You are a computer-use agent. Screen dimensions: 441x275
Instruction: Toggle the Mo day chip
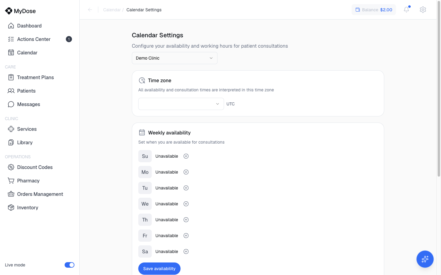(145, 172)
